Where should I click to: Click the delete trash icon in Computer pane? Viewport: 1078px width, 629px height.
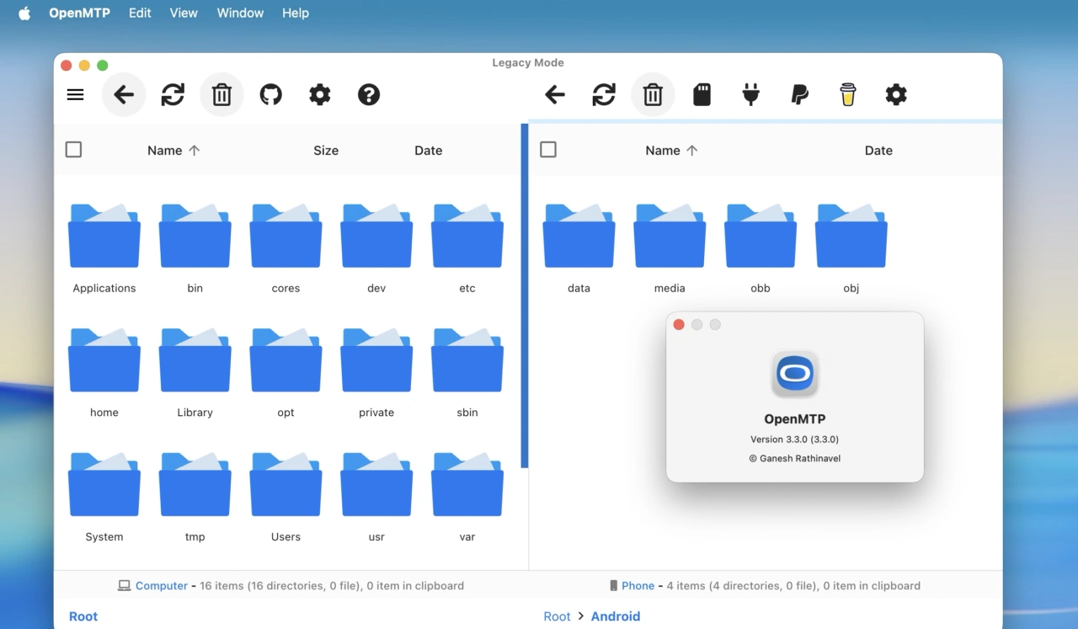coord(221,94)
